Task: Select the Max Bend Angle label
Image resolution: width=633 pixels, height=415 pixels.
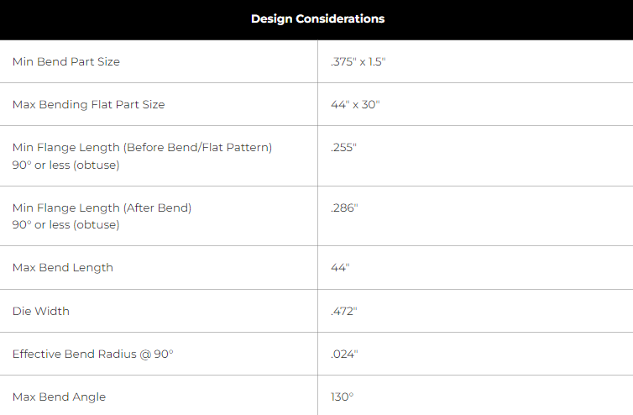Action: pos(59,397)
